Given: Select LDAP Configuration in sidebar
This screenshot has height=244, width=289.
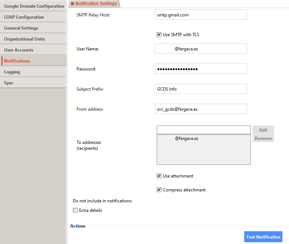Looking at the screenshot, I should (x=33, y=17).
